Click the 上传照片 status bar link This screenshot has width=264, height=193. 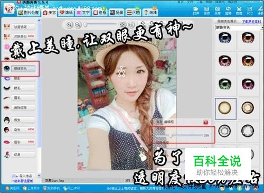pyautogui.click(x=32, y=188)
